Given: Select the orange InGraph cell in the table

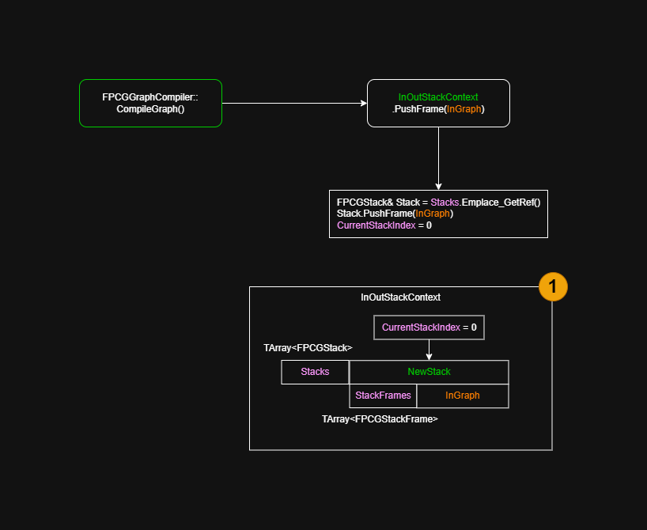Looking at the screenshot, I should pyautogui.click(x=463, y=396).
